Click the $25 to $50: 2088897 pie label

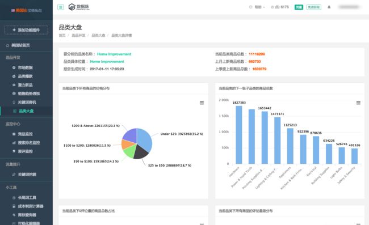point(170,165)
